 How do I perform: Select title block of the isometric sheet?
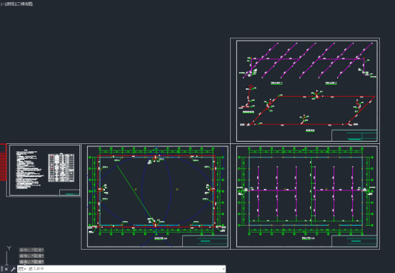click(355, 135)
